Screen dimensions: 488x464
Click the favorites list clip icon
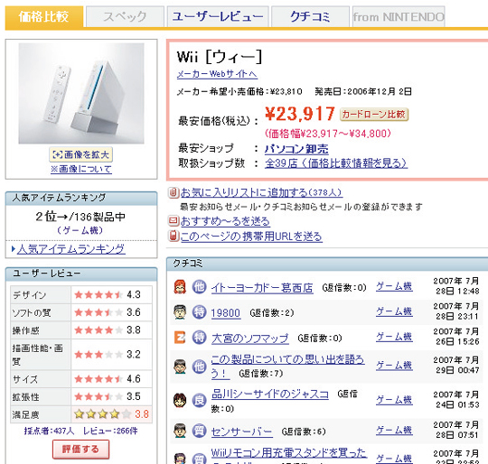tap(174, 192)
